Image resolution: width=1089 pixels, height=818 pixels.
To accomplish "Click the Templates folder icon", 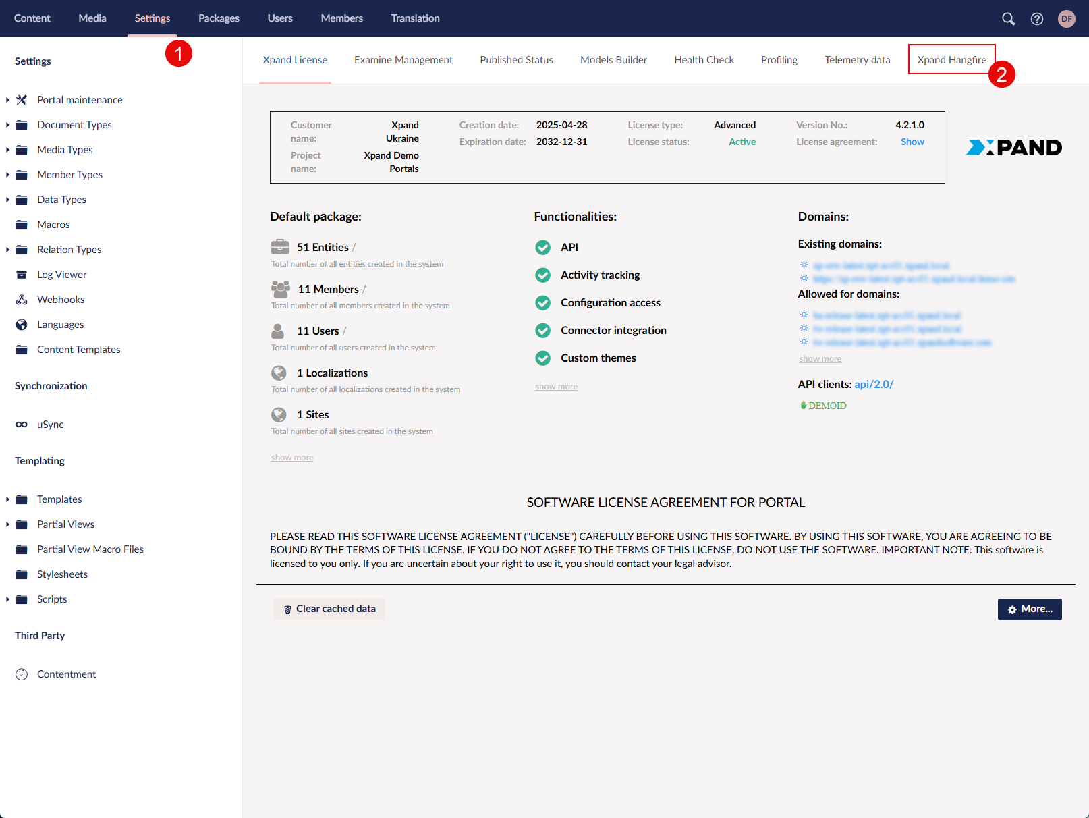I will 22,499.
